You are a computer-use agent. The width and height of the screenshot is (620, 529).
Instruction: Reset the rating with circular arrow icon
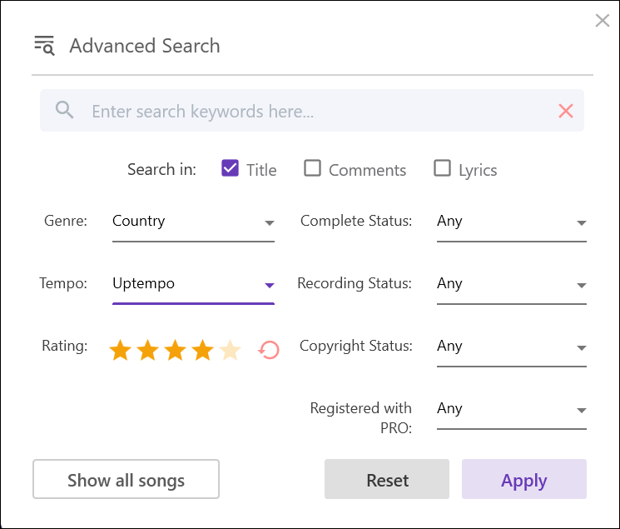coord(269,350)
